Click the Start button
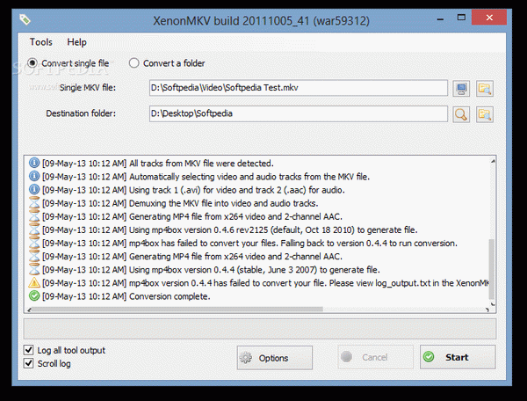This screenshot has height=401, width=527. point(458,357)
